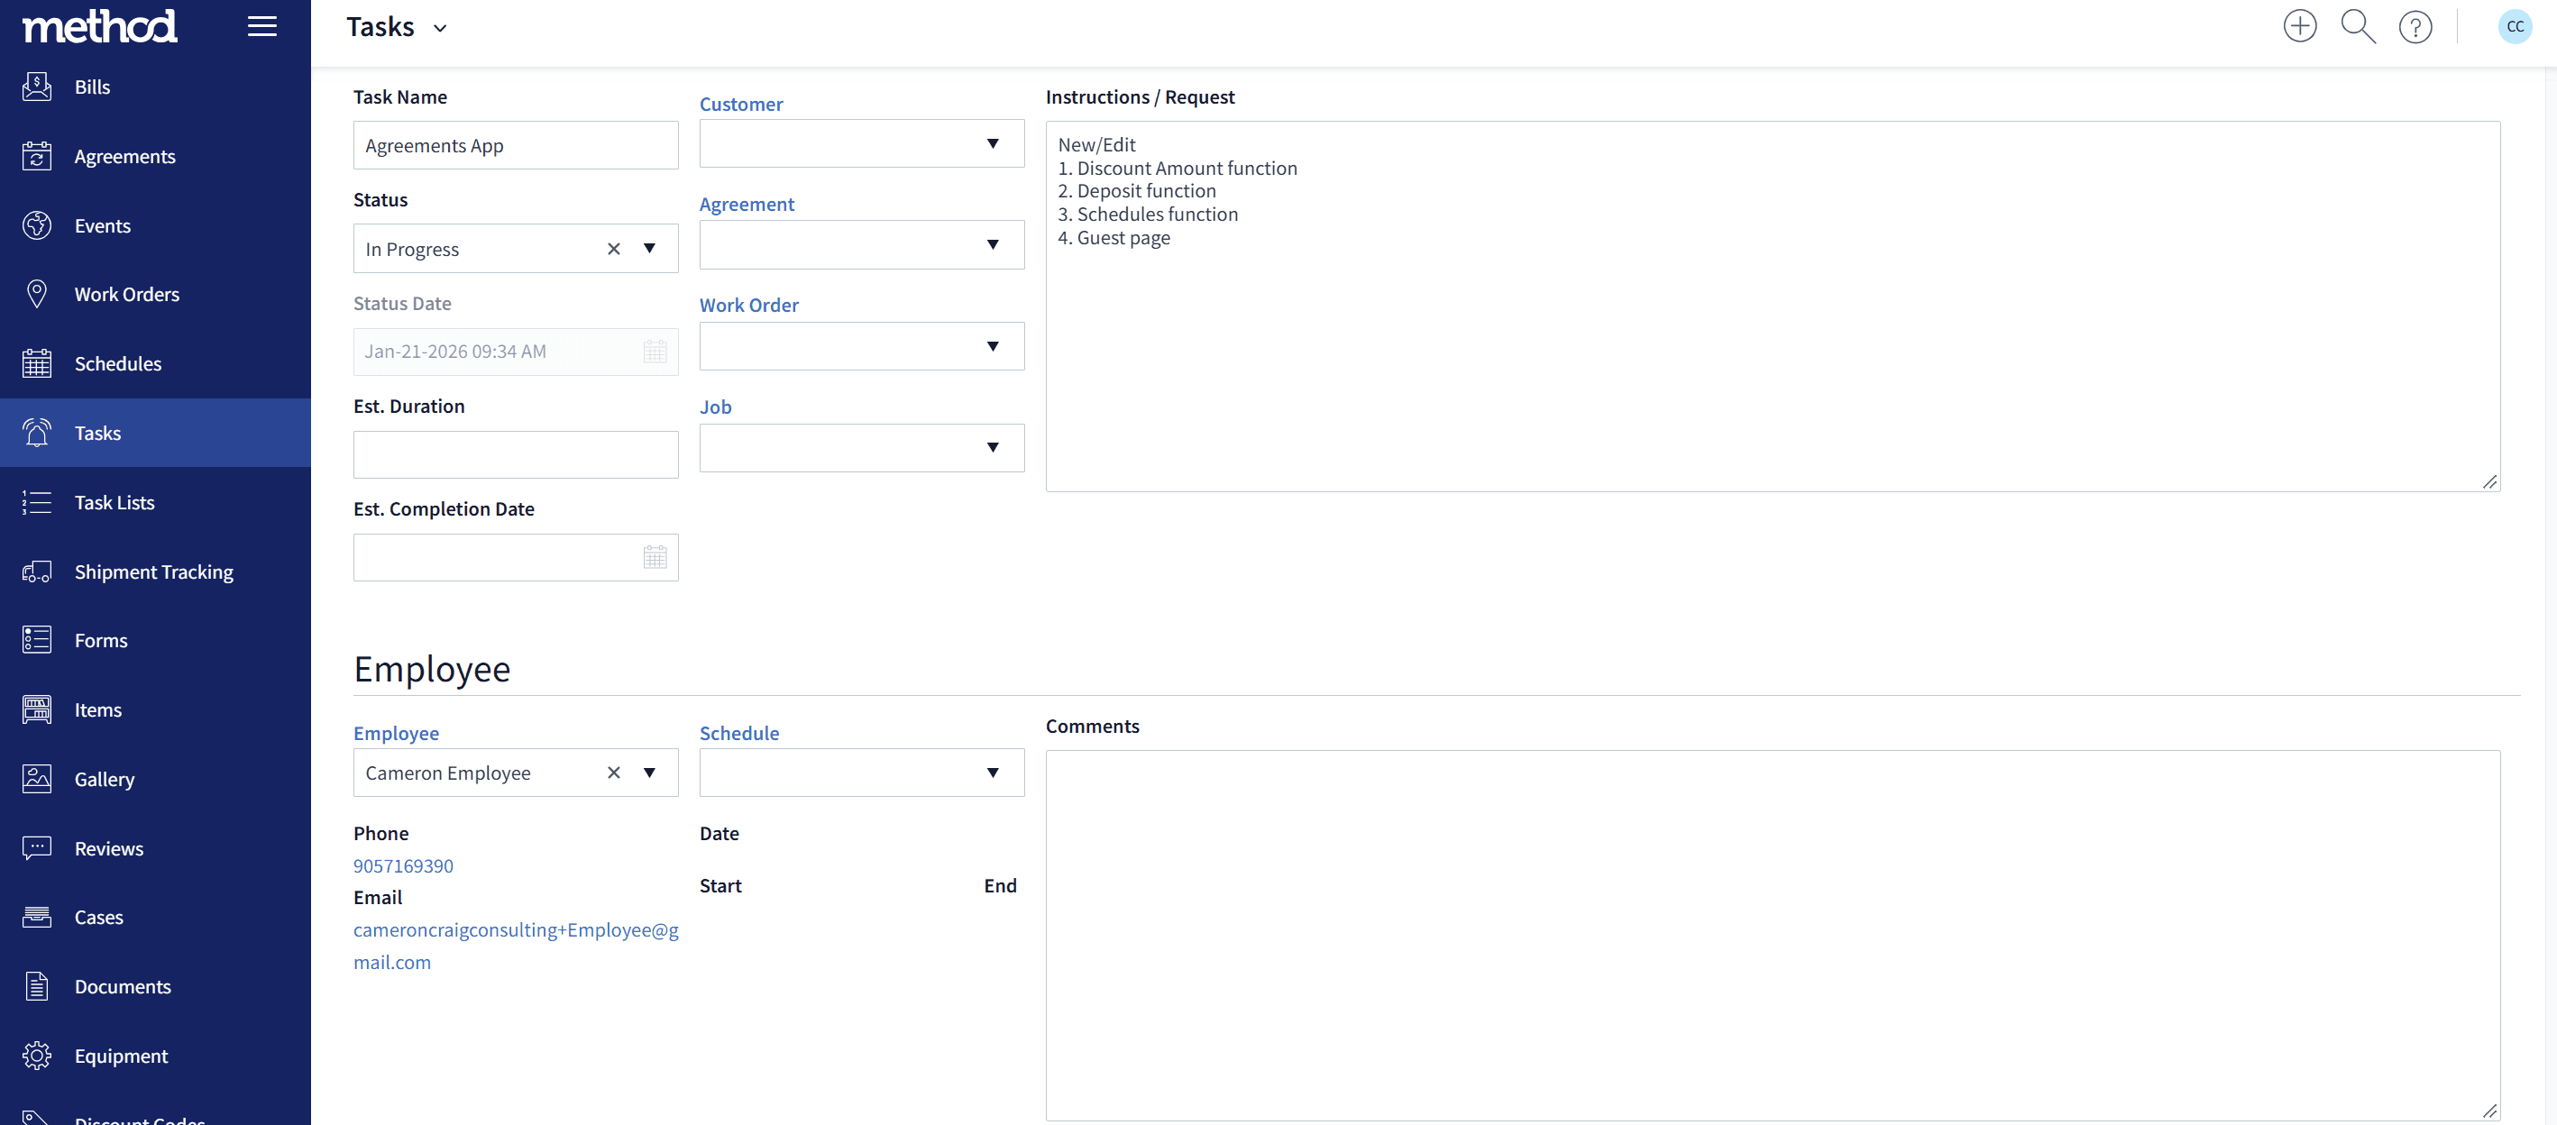Open Est. Completion Date calendar picker
2557x1125 pixels.
click(655, 557)
